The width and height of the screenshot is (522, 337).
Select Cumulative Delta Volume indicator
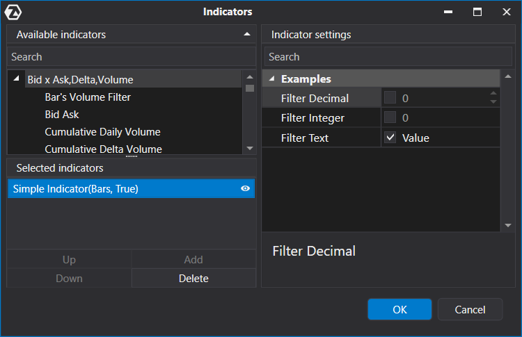click(103, 149)
